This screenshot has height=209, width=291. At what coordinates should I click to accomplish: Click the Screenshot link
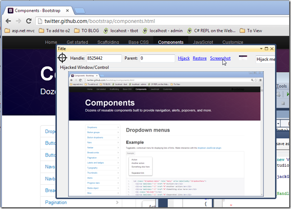[x=220, y=58]
